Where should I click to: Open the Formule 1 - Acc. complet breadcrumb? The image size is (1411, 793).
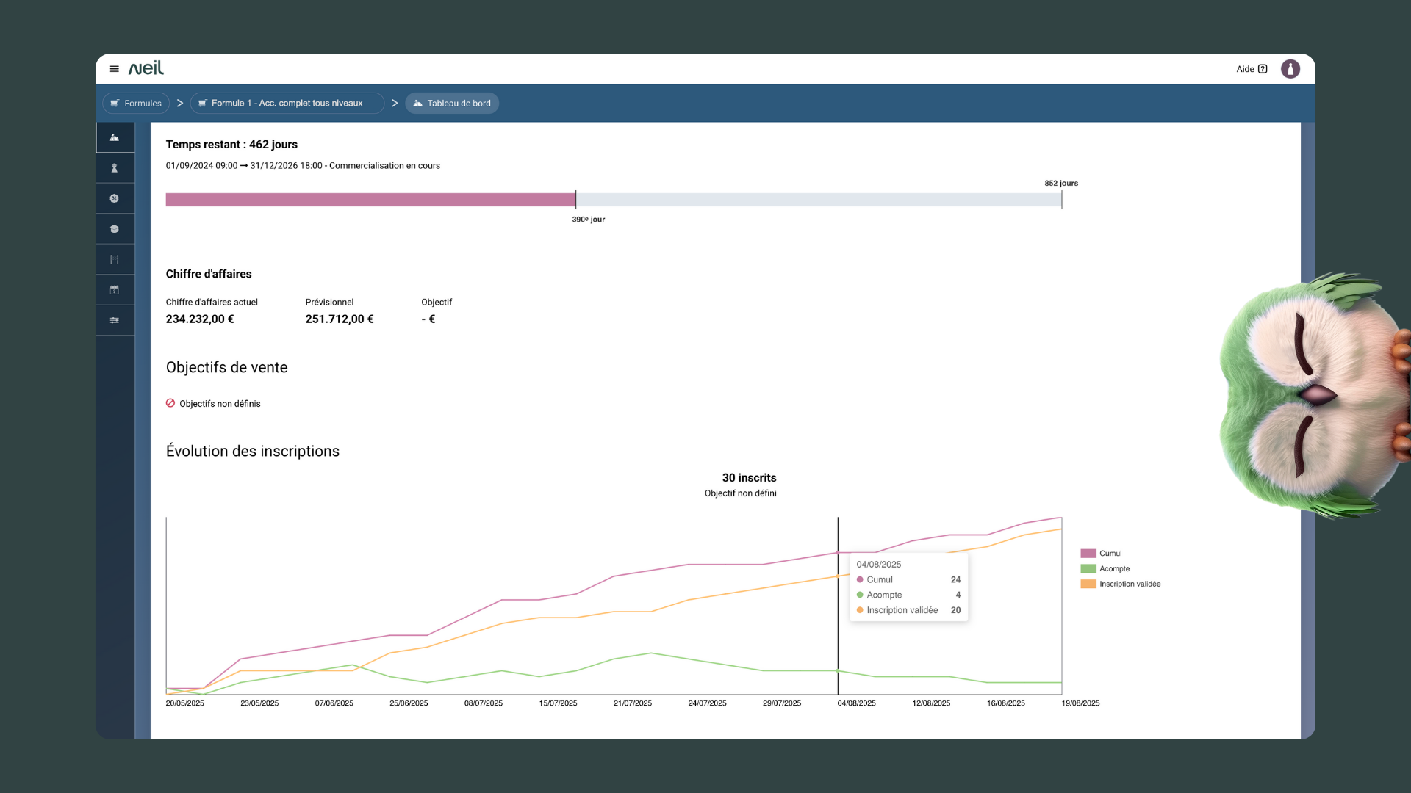click(287, 104)
